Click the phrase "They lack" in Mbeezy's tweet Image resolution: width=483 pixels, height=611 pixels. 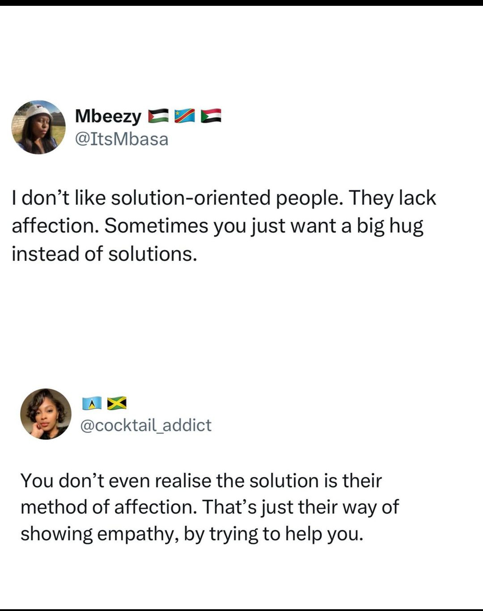(392, 198)
